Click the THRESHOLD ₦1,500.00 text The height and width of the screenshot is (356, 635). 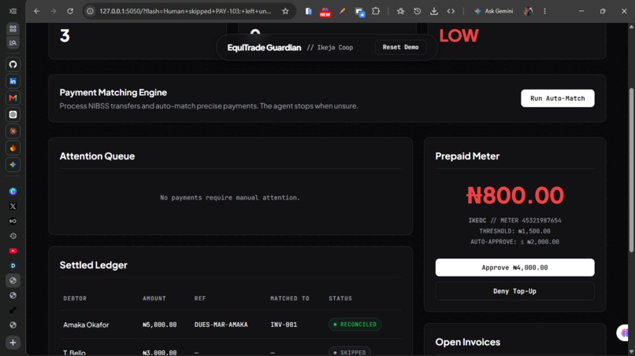click(x=514, y=231)
